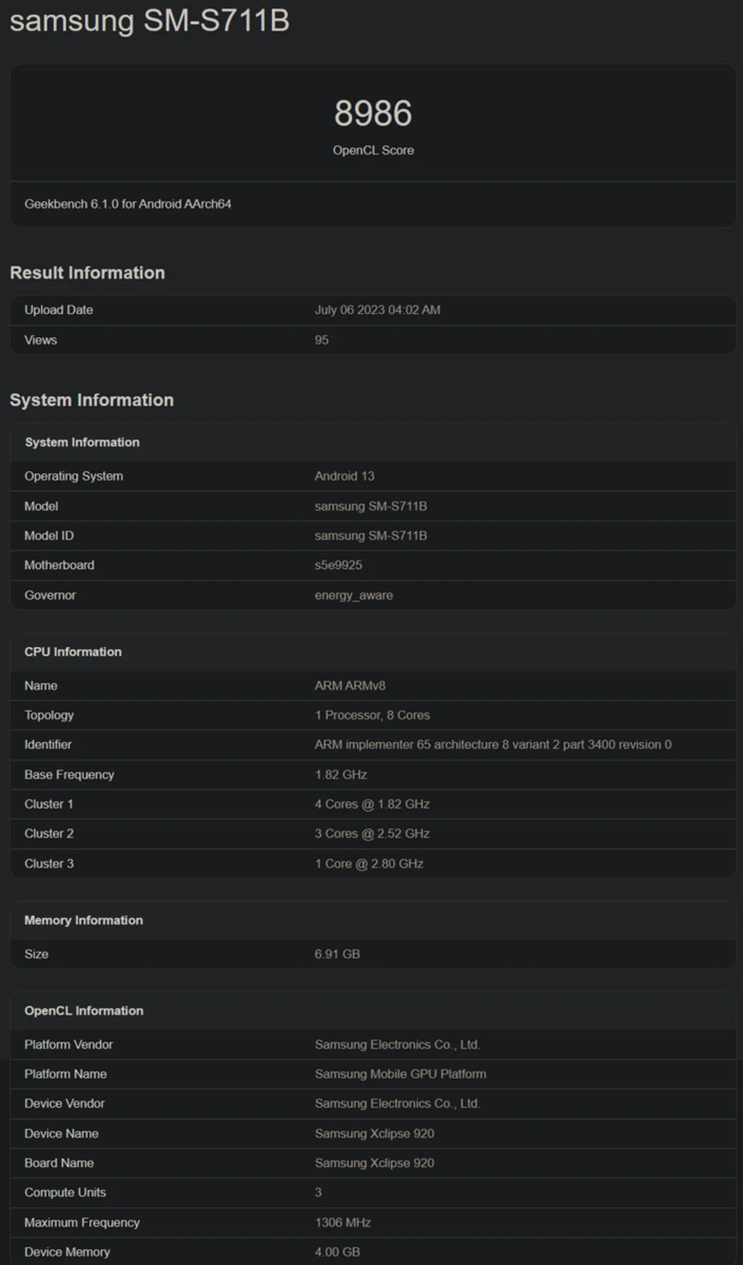Click the 'Topology' row label
Image resolution: width=743 pixels, height=1265 pixels.
click(x=49, y=715)
